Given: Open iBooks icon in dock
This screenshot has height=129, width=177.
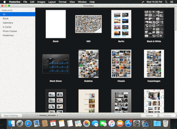Looking at the screenshot, I should pyautogui.click(x=120, y=123).
